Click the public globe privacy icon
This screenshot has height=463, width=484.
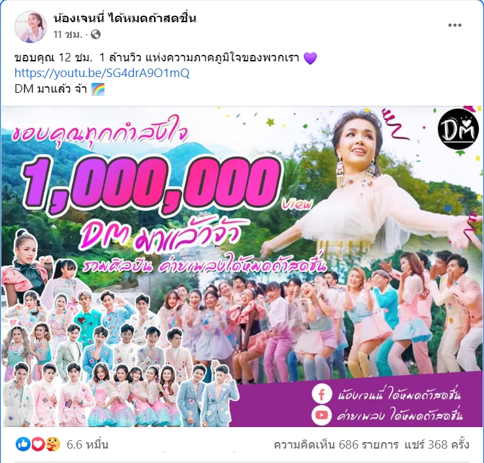click(x=95, y=34)
